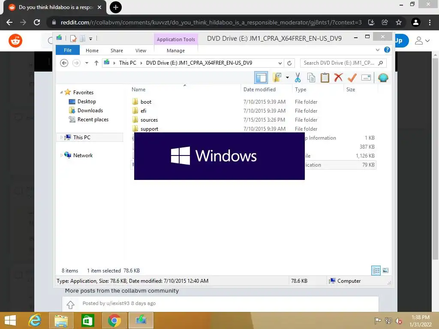Click the folder options icon with checkmark
The width and height of the screenshot is (439, 329).
pos(277,78)
